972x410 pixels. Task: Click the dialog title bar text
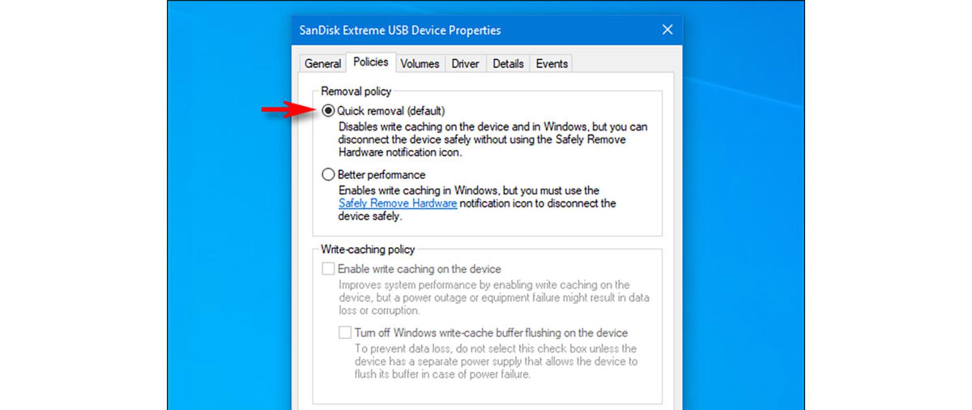[x=400, y=30]
